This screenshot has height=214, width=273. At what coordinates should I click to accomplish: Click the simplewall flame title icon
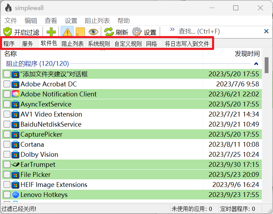tap(8, 8)
